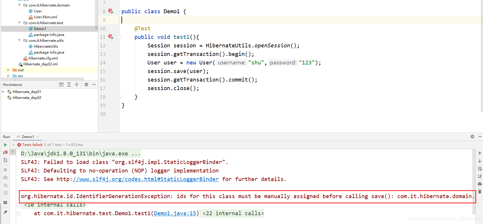Image resolution: width=483 pixels, height=224 pixels.
Task: Clear console with trash icon
Action: pos(480,192)
